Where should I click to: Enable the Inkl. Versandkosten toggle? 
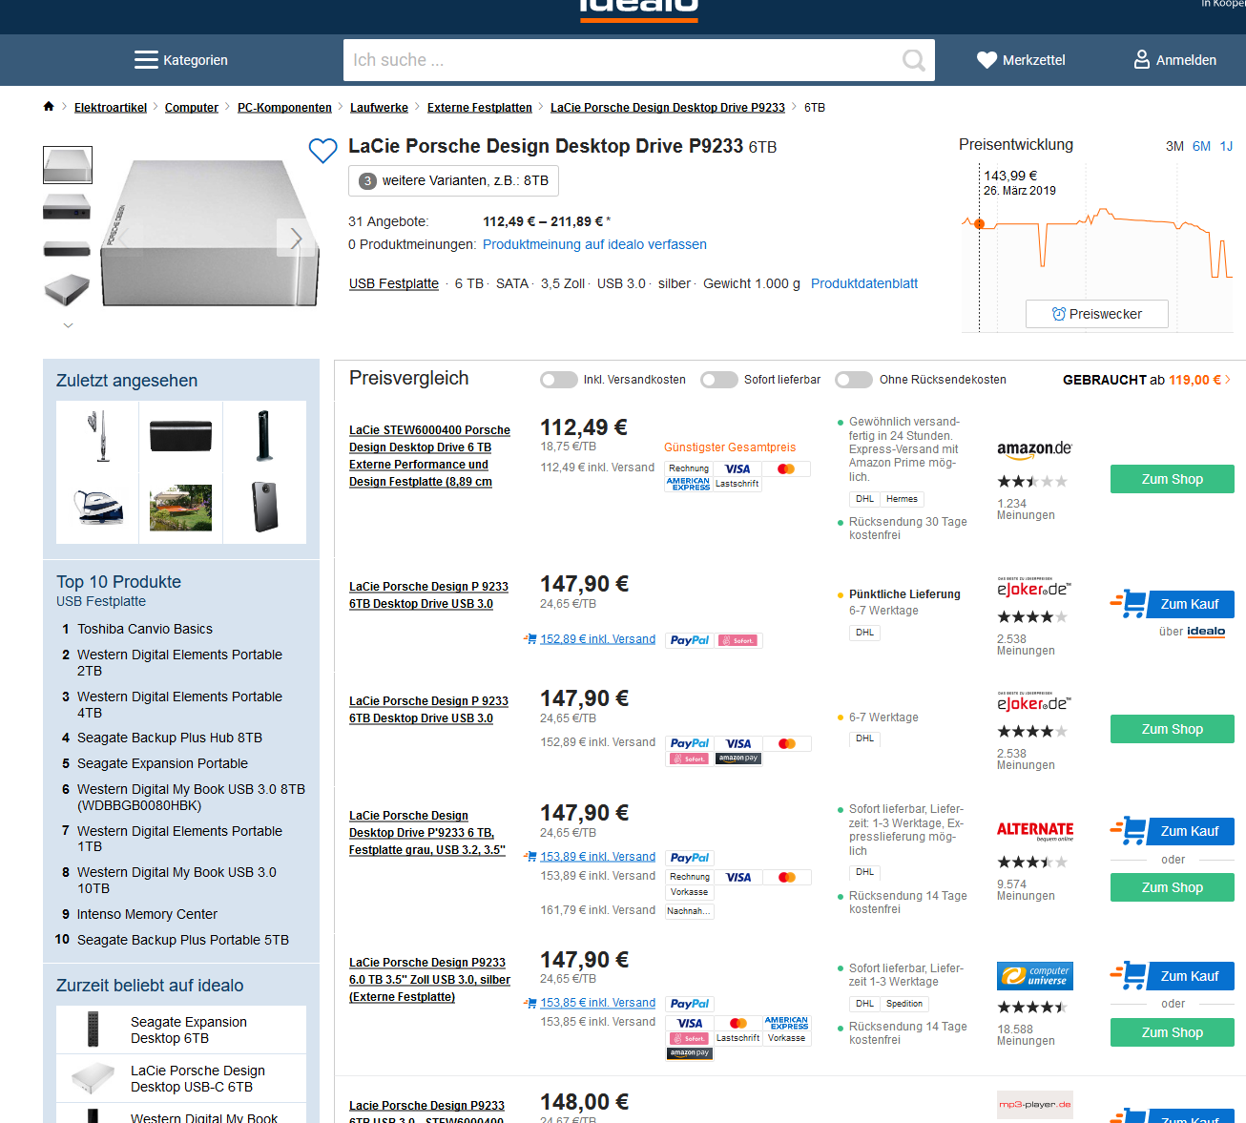559,380
